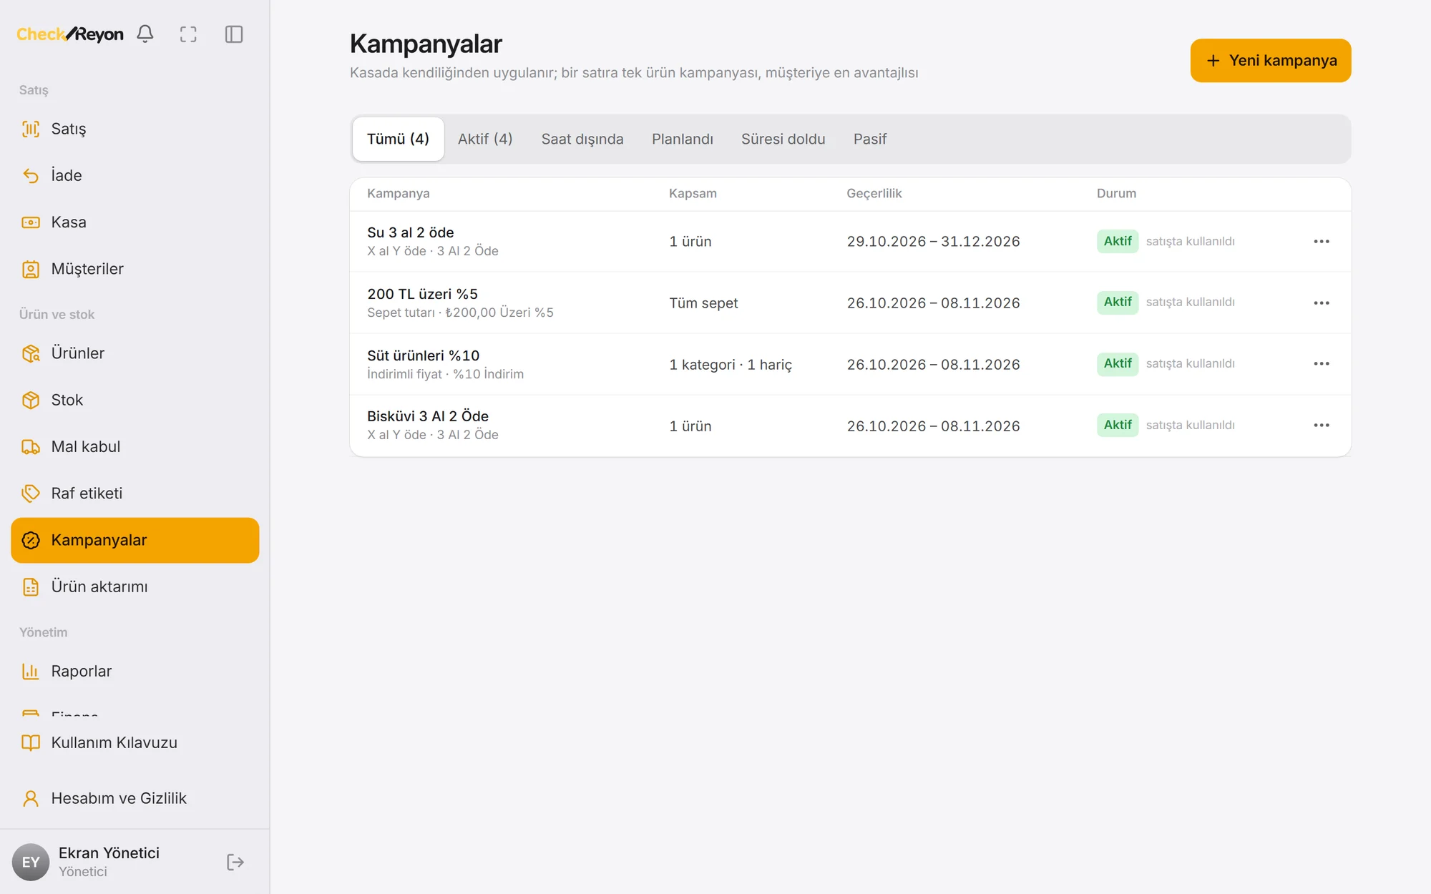Click the Ürünler package icon

click(x=31, y=353)
